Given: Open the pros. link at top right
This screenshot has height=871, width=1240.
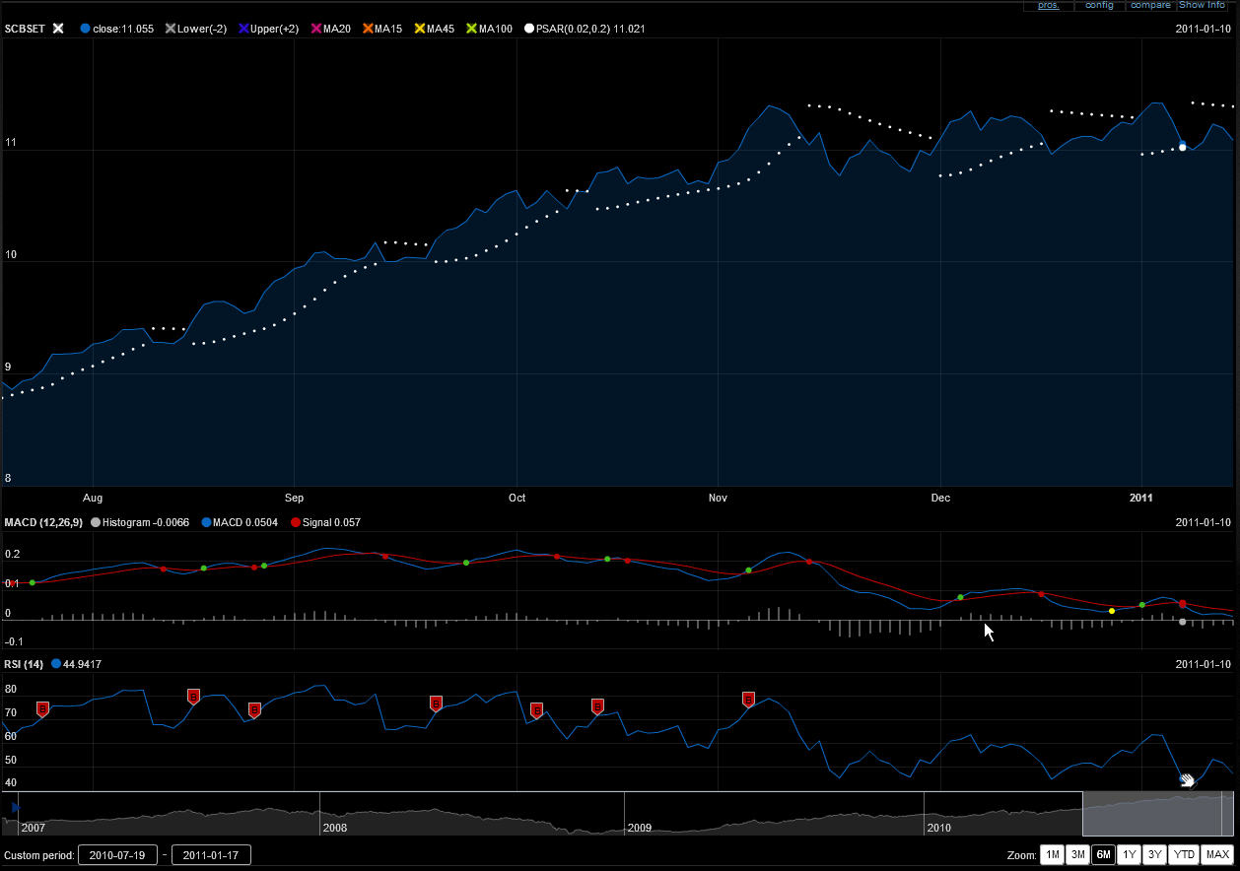Looking at the screenshot, I should [x=1048, y=5].
